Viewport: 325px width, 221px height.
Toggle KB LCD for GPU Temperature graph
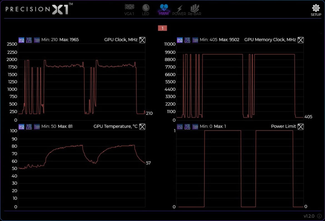(29, 127)
